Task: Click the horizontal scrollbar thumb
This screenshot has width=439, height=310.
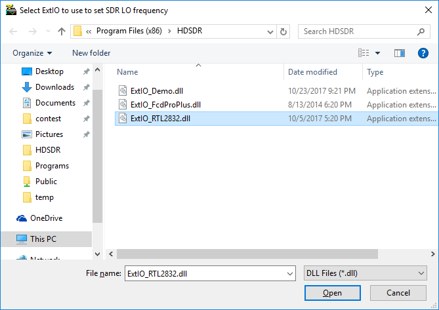Action: tap(247, 254)
